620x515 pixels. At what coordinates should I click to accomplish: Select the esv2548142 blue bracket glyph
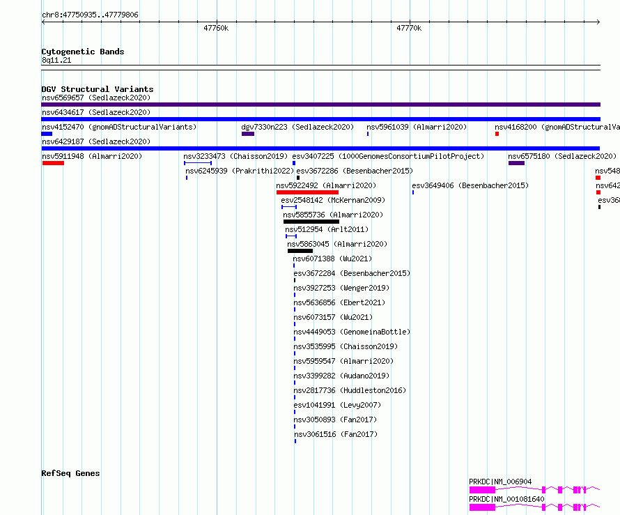289,207
